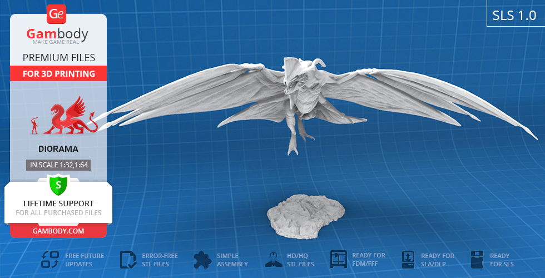Viewport: 545px width, 278px height.
Task: Click the red dragon scale icon
Action: click(x=71, y=117)
